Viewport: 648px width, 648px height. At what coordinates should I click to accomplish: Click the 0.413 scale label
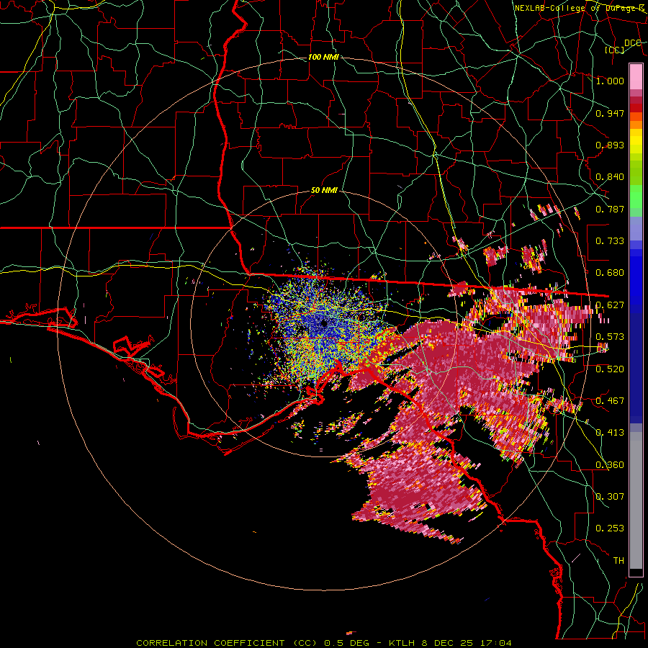click(x=610, y=433)
